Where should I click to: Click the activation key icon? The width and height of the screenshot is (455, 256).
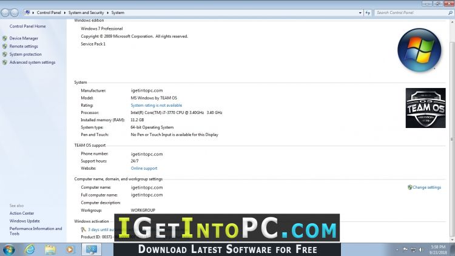pos(83,229)
